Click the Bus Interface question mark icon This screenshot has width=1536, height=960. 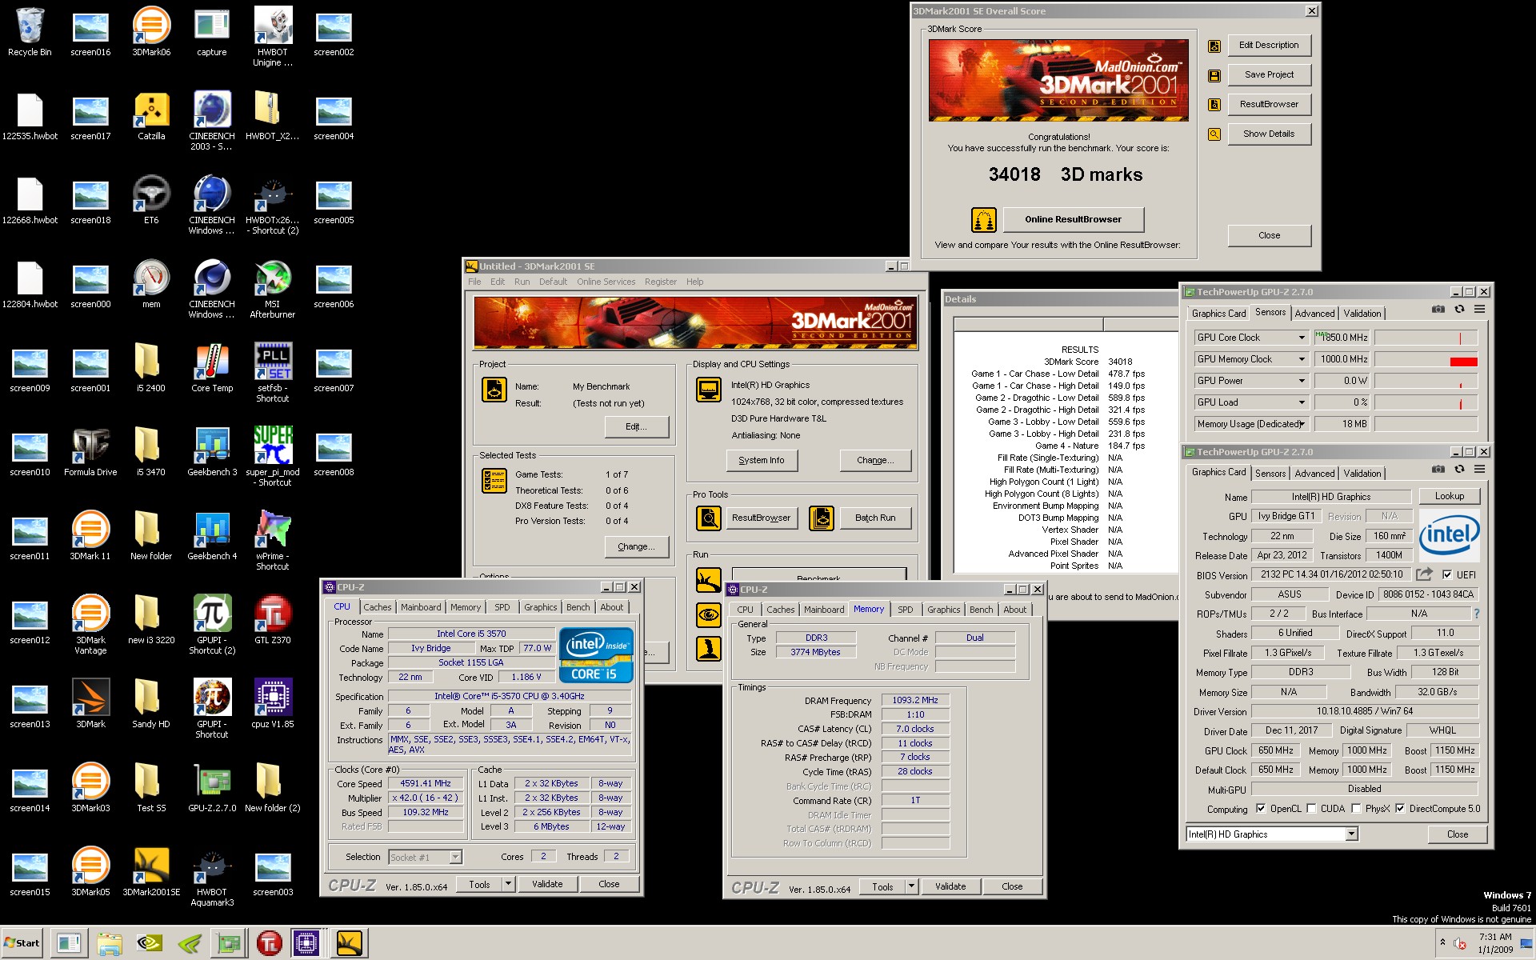click(x=1477, y=614)
